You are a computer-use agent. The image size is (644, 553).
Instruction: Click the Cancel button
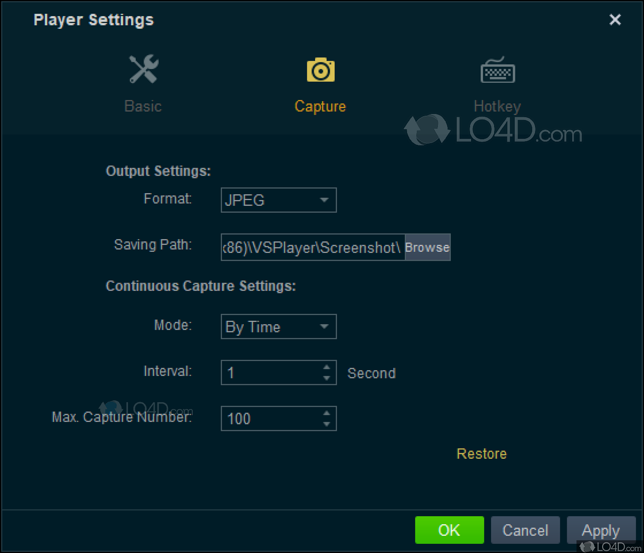pyautogui.click(x=525, y=530)
